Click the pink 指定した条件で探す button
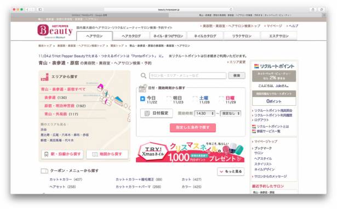 click(193, 128)
